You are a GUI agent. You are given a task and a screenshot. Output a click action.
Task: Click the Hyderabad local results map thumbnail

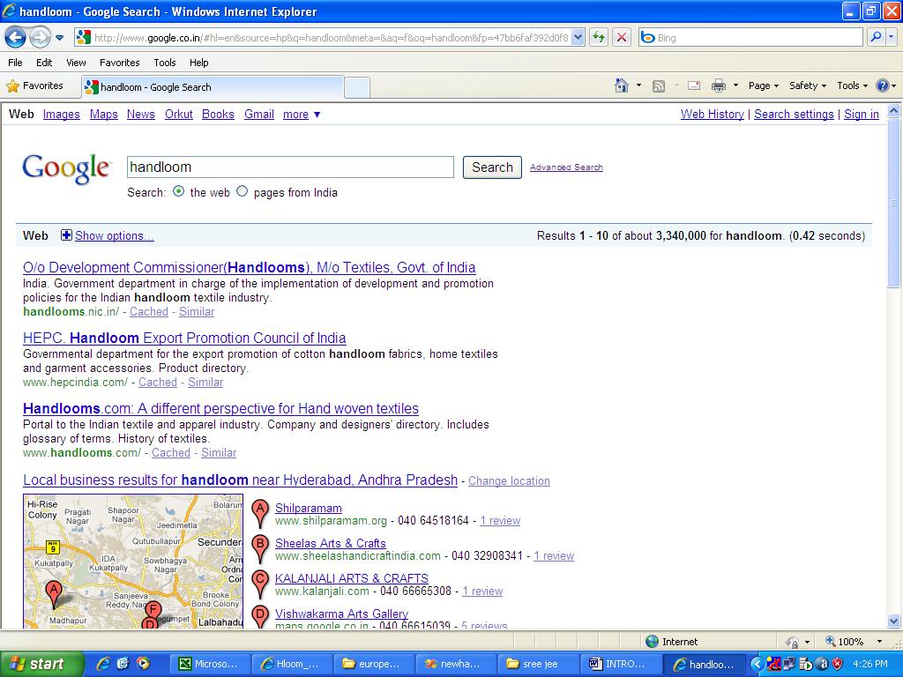coord(133,562)
